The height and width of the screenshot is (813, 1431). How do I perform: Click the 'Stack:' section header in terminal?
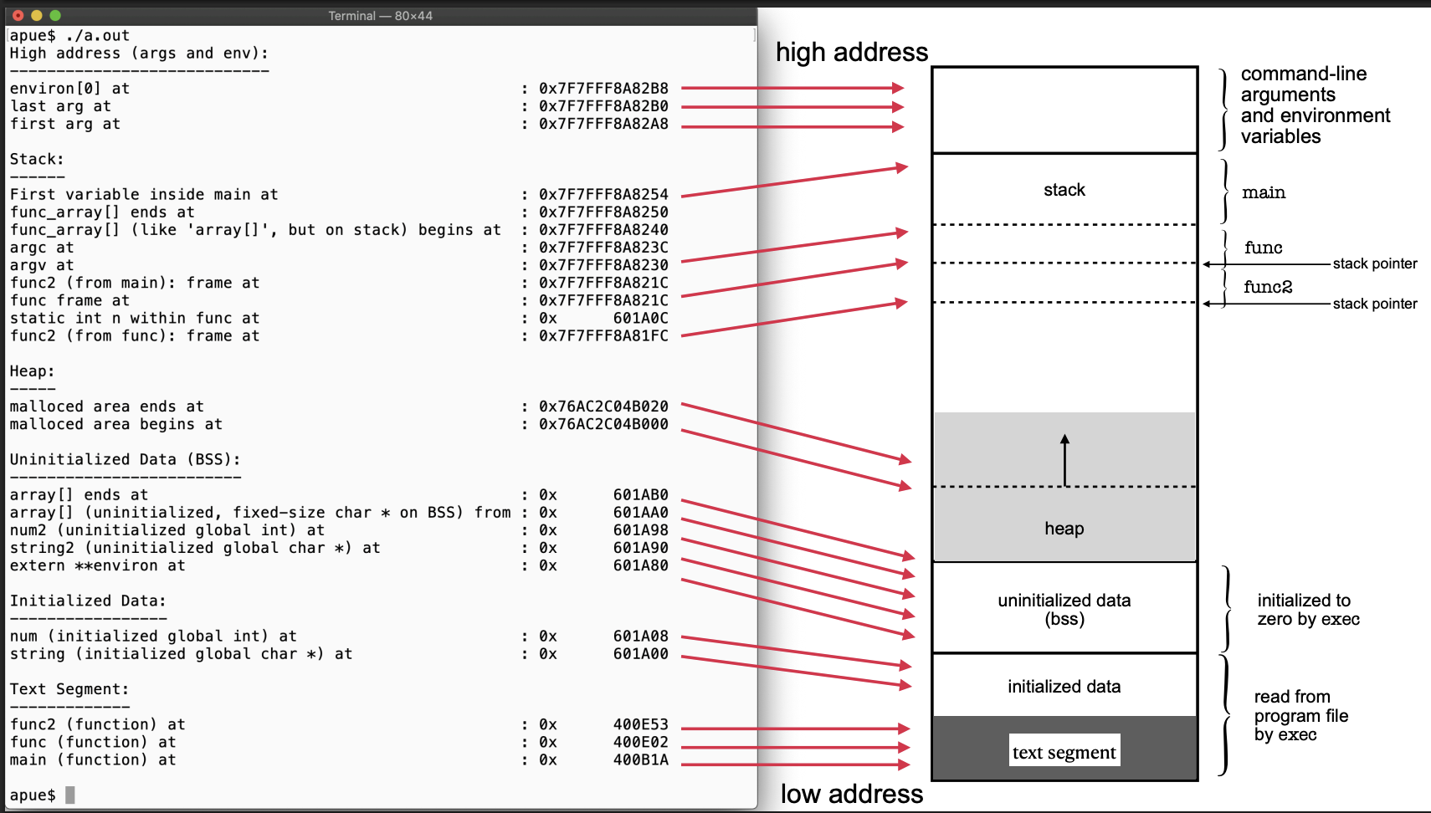(x=37, y=159)
